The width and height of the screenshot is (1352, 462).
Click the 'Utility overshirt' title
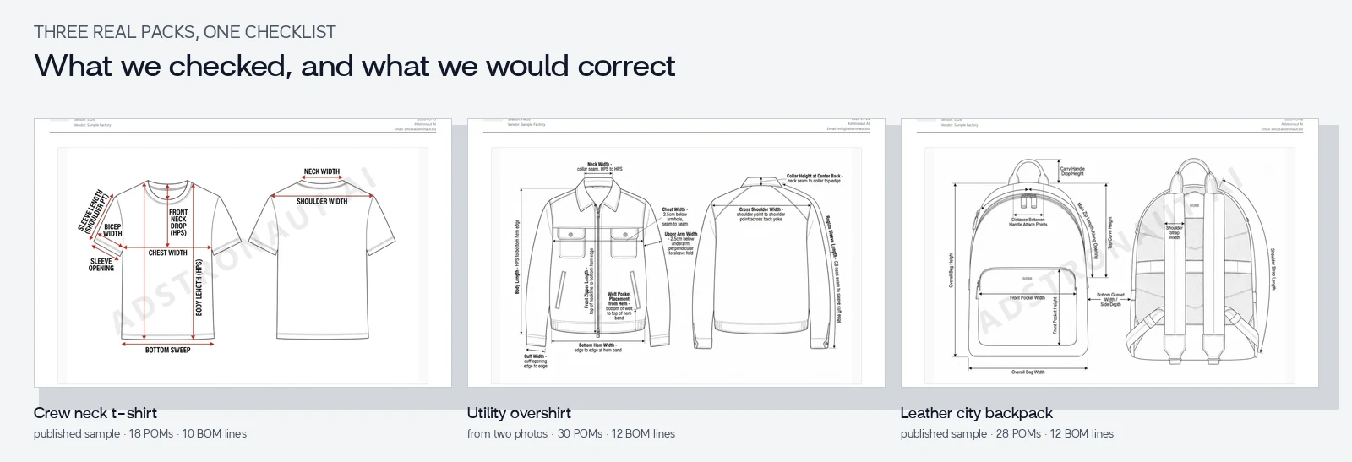[x=519, y=413]
